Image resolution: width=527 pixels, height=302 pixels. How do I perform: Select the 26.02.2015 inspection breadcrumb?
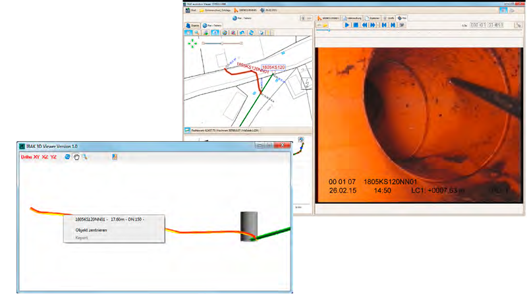pos(269,10)
